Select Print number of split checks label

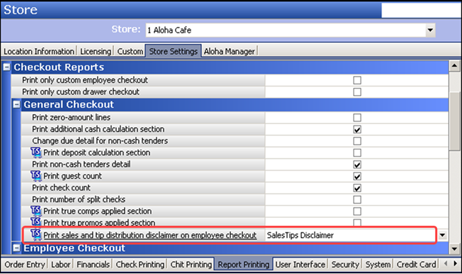click(x=79, y=199)
